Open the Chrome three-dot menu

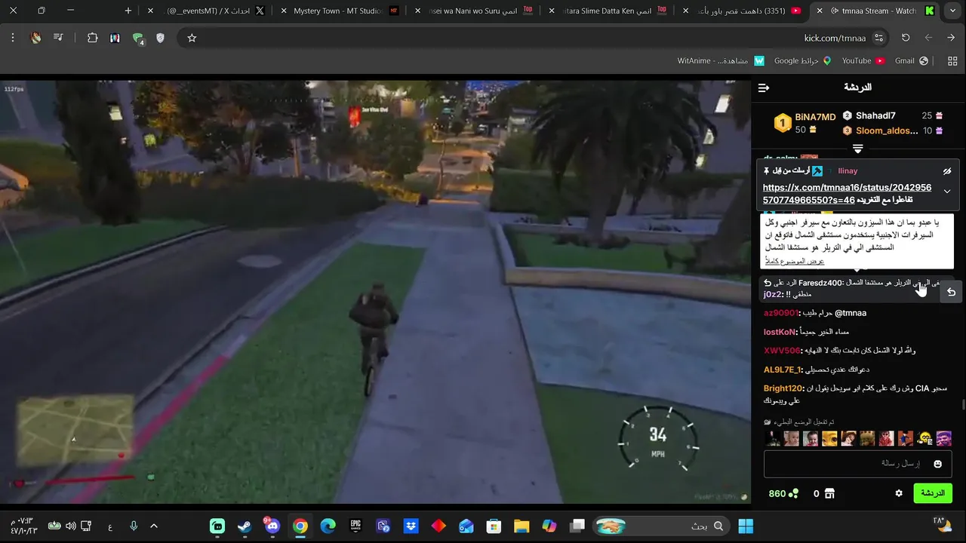coord(13,38)
